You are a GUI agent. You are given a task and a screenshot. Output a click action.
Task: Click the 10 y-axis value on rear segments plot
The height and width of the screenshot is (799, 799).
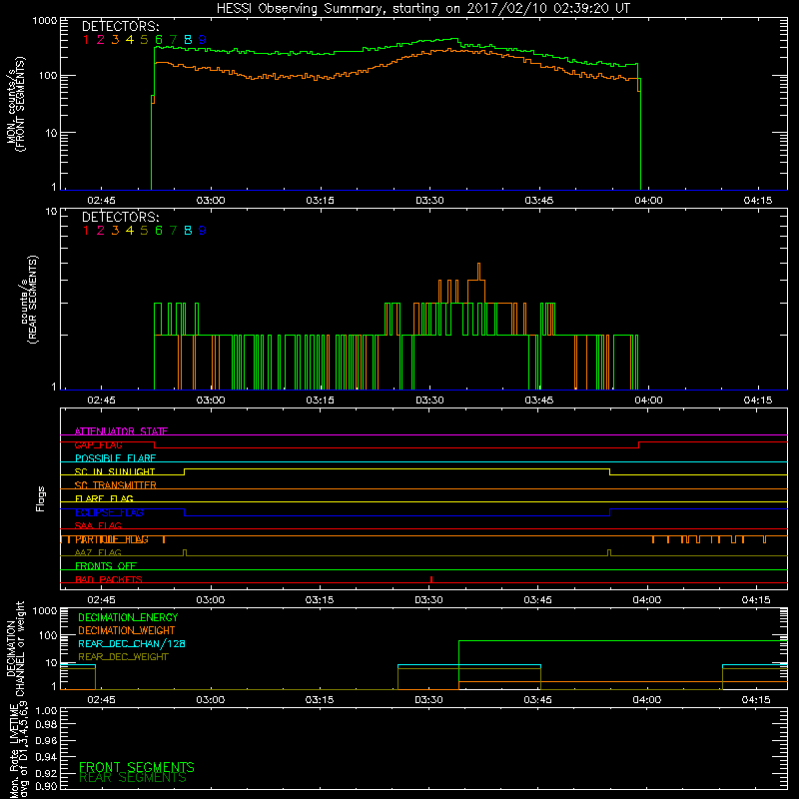tap(52, 211)
